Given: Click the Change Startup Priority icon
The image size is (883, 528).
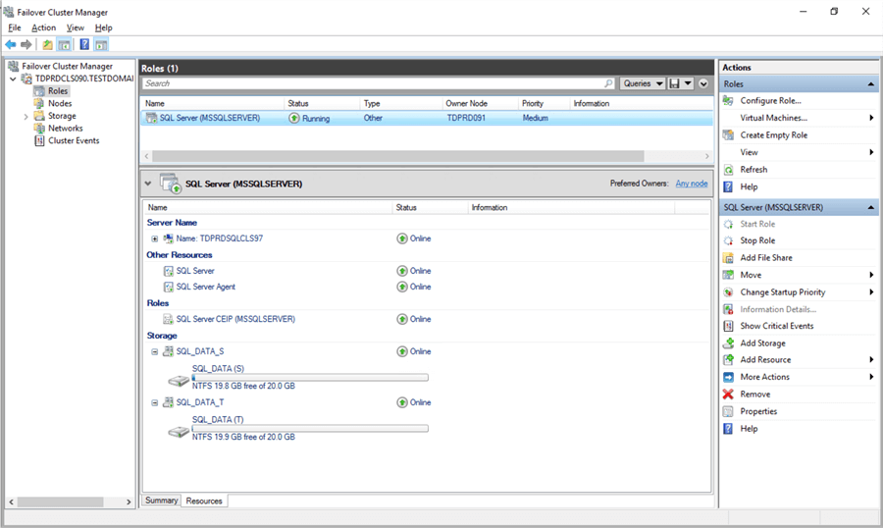Looking at the screenshot, I should click(x=728, y=292).
